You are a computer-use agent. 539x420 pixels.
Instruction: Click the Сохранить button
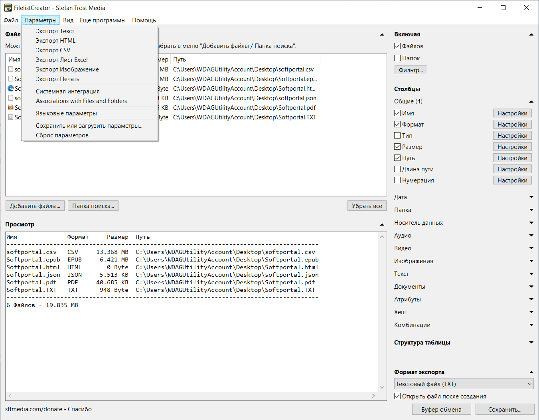pos(505,409)
